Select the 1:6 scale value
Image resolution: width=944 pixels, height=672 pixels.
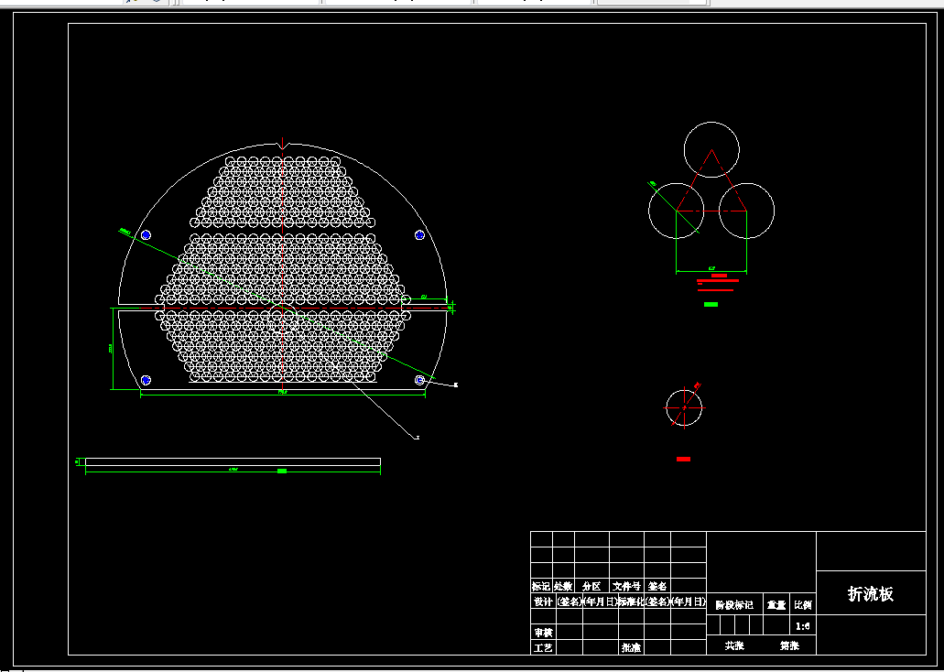point(802,626)
